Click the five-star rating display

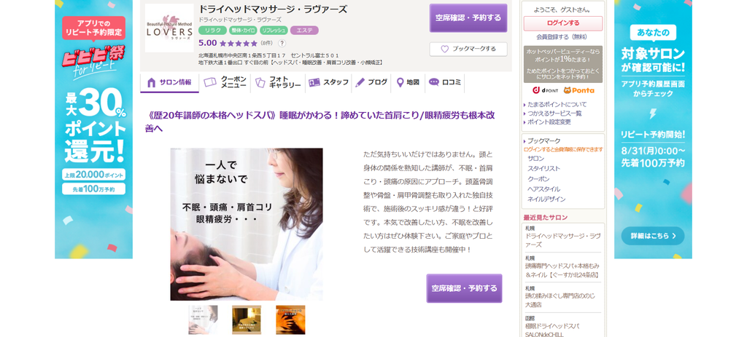(239, 43)
